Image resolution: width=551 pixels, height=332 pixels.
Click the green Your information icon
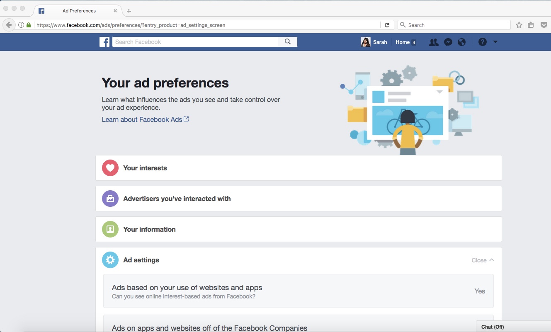click(x=110, y=229)
